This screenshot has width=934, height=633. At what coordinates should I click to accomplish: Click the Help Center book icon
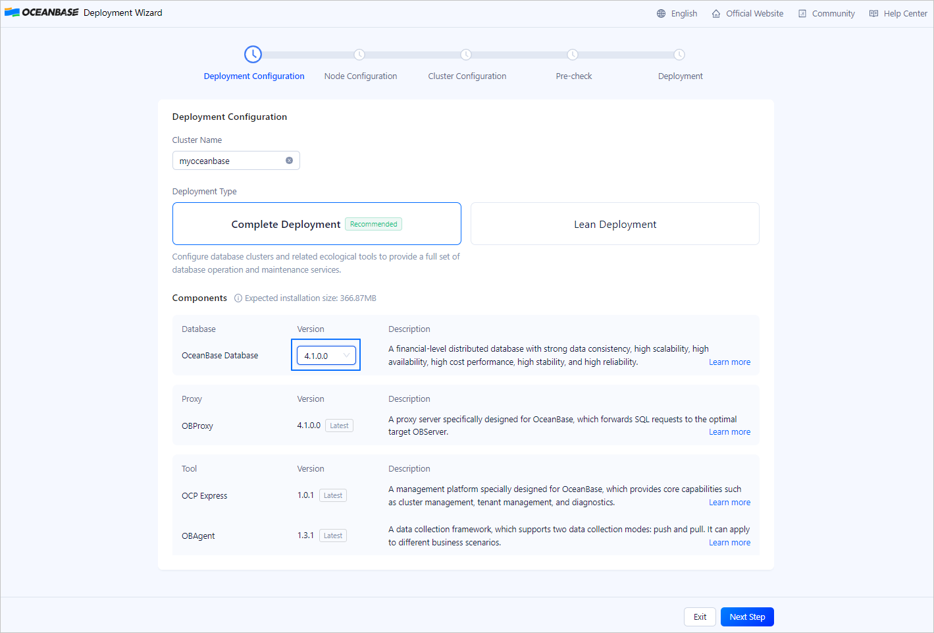tap(873, 13)
